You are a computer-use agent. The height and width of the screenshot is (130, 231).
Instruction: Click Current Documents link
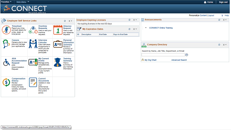(x=44, y=80)
